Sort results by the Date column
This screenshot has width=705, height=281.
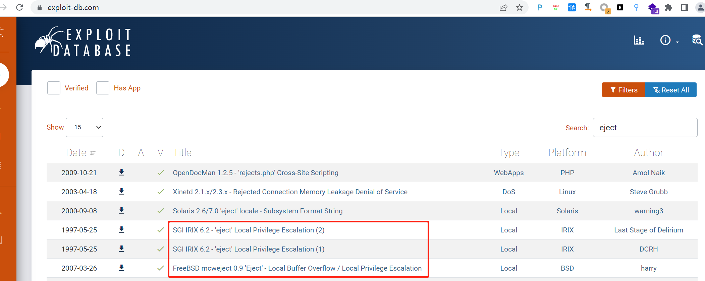tap(80, 153)
